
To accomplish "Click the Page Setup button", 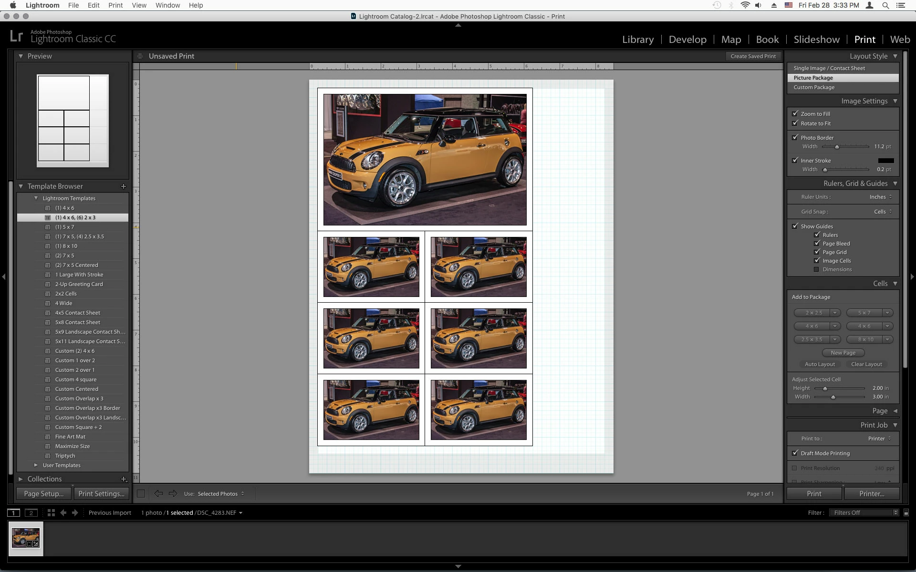I will tap(43, 494).
